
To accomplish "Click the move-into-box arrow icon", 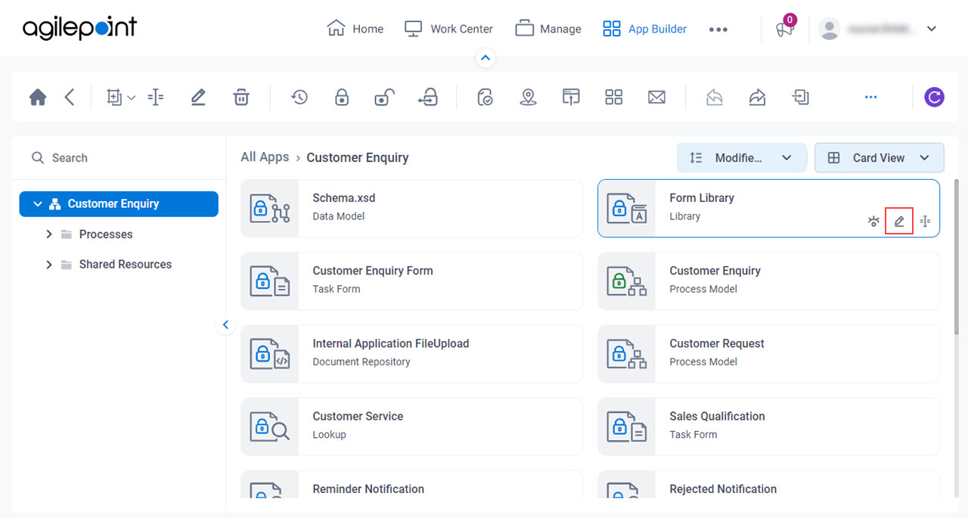I will click(x=800, y=97).
